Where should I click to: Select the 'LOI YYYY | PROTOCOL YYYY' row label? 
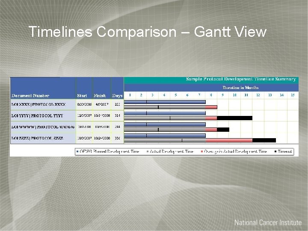pos(37,115)
